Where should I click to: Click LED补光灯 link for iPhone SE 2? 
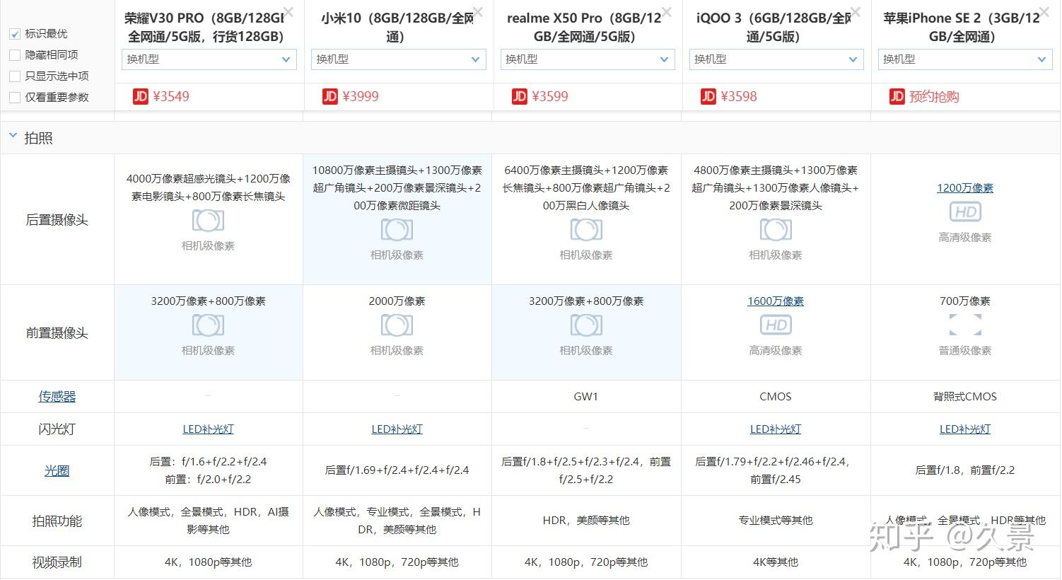point(965,429)
